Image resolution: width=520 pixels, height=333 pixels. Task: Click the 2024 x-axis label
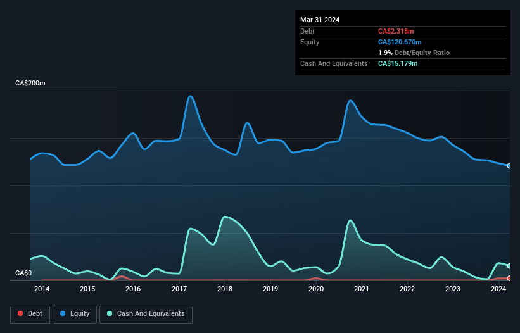(498, 289)
